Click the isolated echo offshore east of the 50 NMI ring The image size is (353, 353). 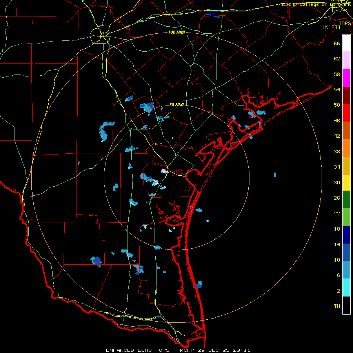275,175
